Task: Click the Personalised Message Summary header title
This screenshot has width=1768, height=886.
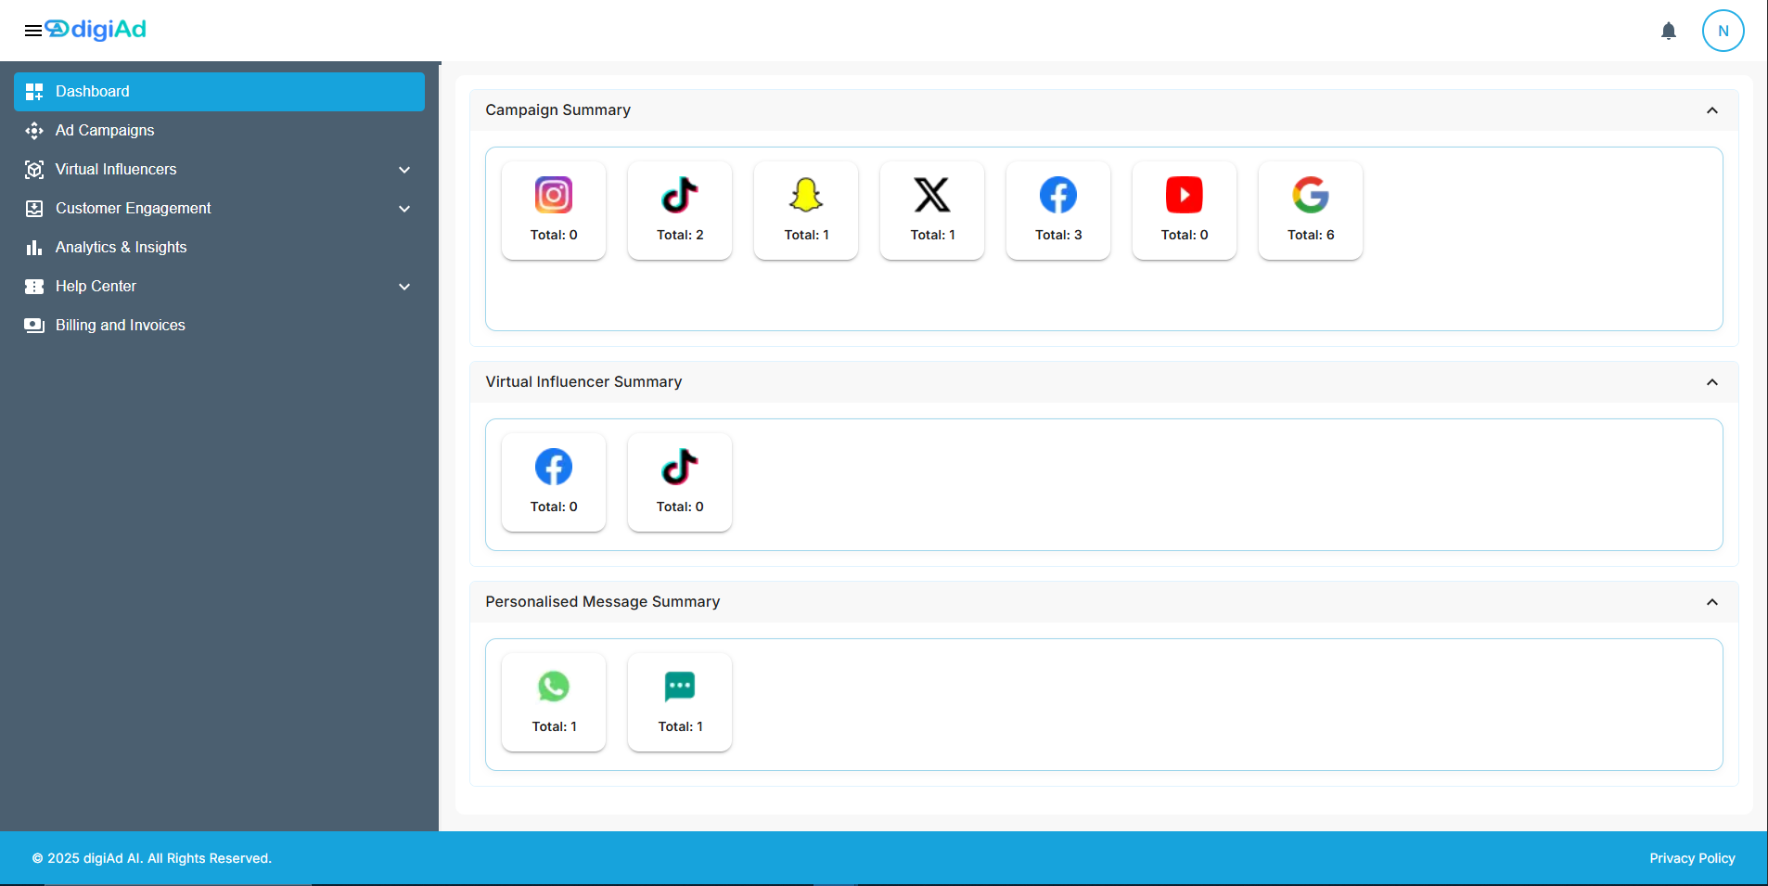Action: (602, 601)
